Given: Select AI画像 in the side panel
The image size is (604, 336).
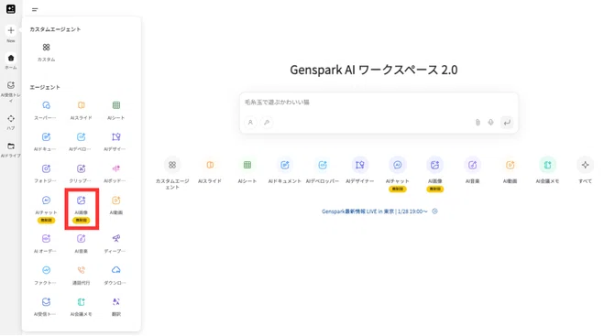Looking at the screenshot, I should pyautogui.click(x=82, y=209).
